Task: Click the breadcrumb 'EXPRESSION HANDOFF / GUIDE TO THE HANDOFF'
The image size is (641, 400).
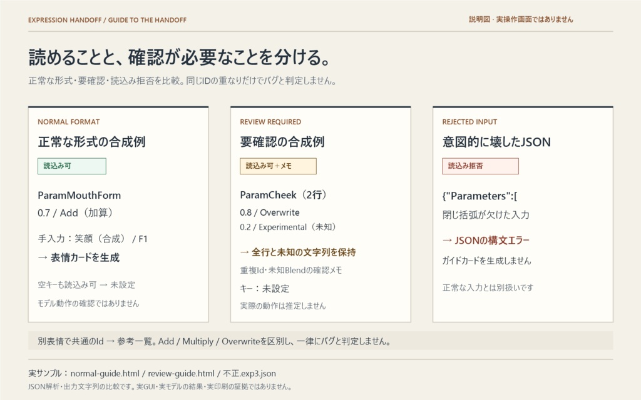Action: [x=107, y=20]
